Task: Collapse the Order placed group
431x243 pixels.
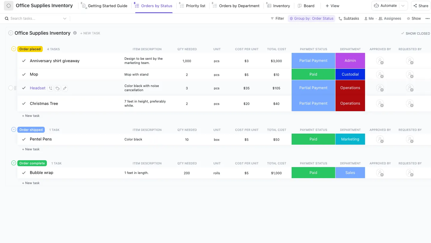Action: tap(13, 49)
